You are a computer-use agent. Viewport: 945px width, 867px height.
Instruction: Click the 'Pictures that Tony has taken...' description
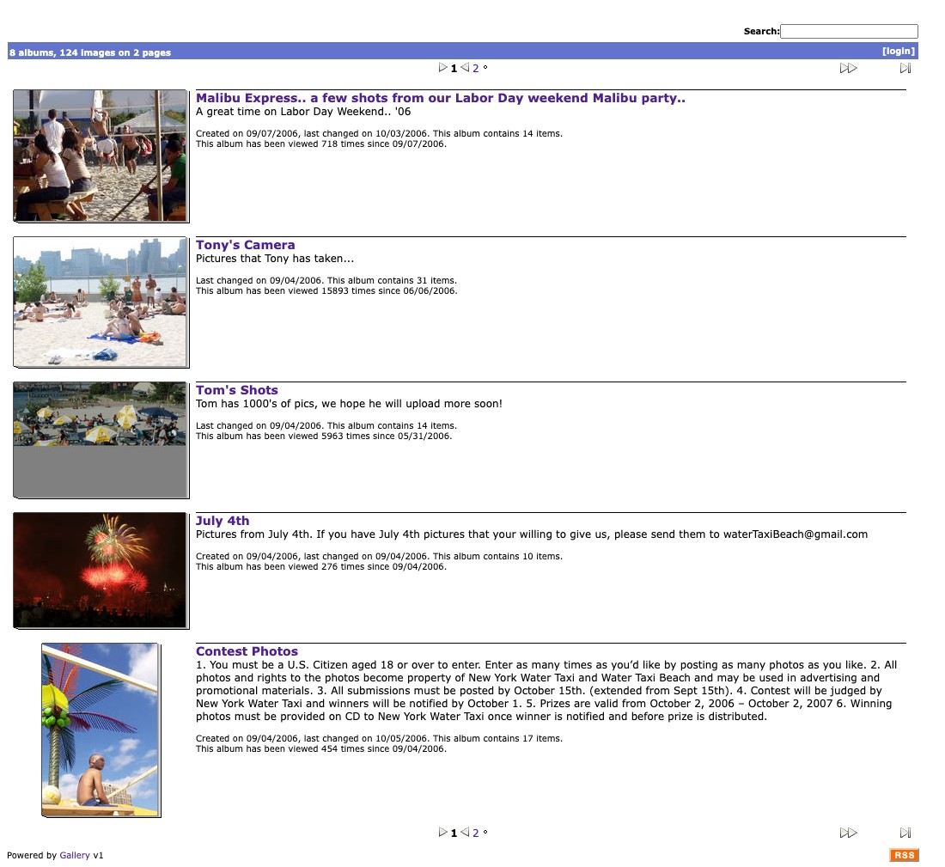tap(275, 259)
